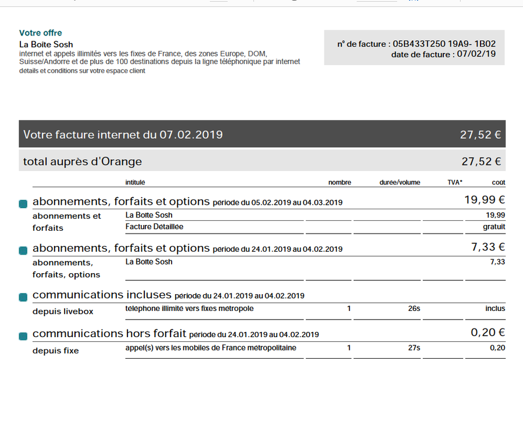Select the 0,20 cost in the mobiles call row
The height and width of the screenshot is (429, 523).
(x=497, y=348)
